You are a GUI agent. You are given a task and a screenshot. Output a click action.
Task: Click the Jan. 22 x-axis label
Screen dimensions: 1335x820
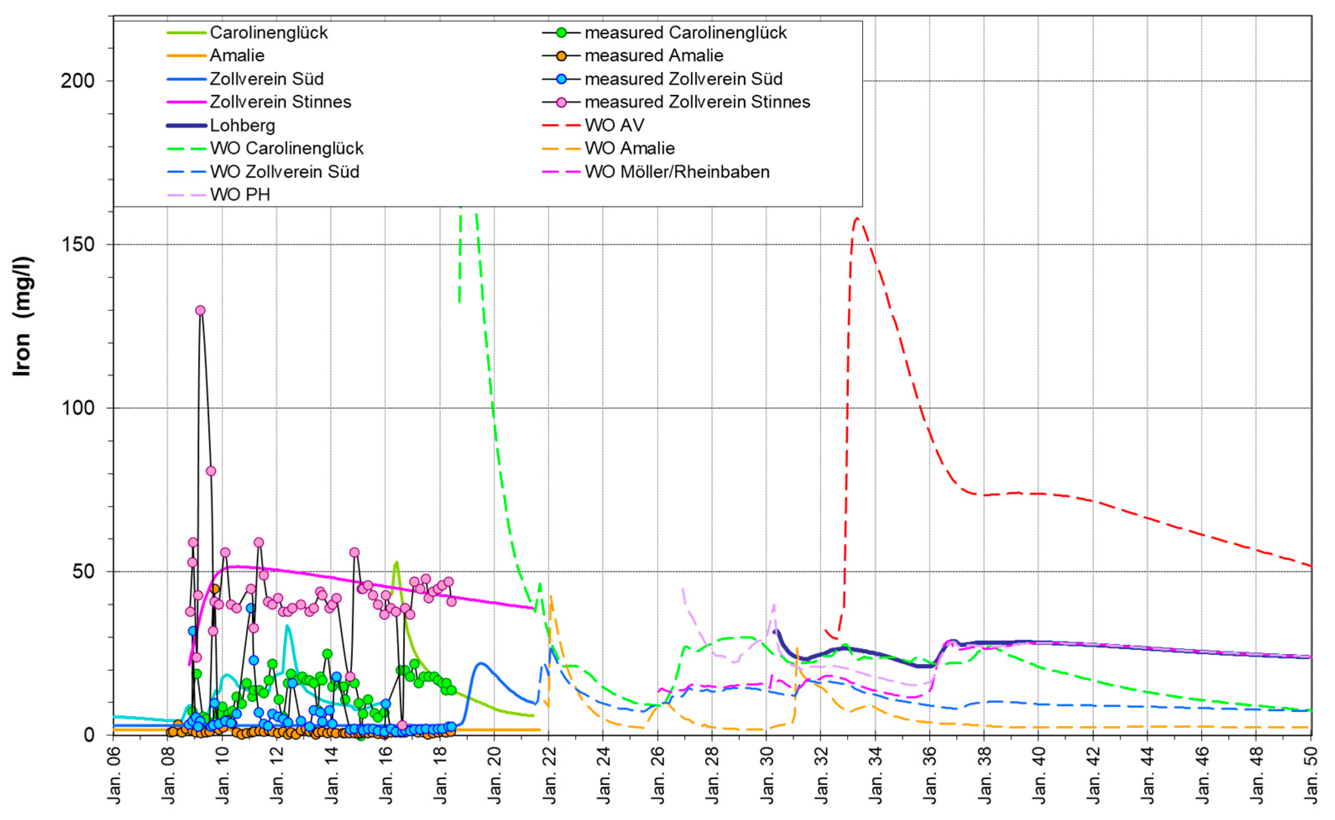[549, 775]
